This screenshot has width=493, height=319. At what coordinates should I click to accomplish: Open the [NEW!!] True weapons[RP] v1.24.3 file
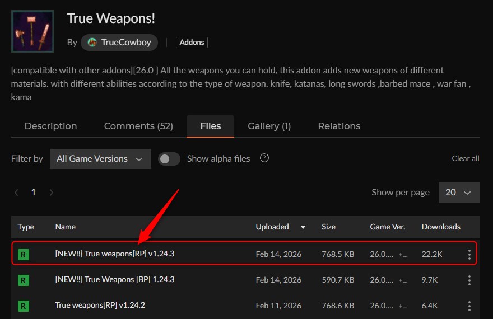115,254
